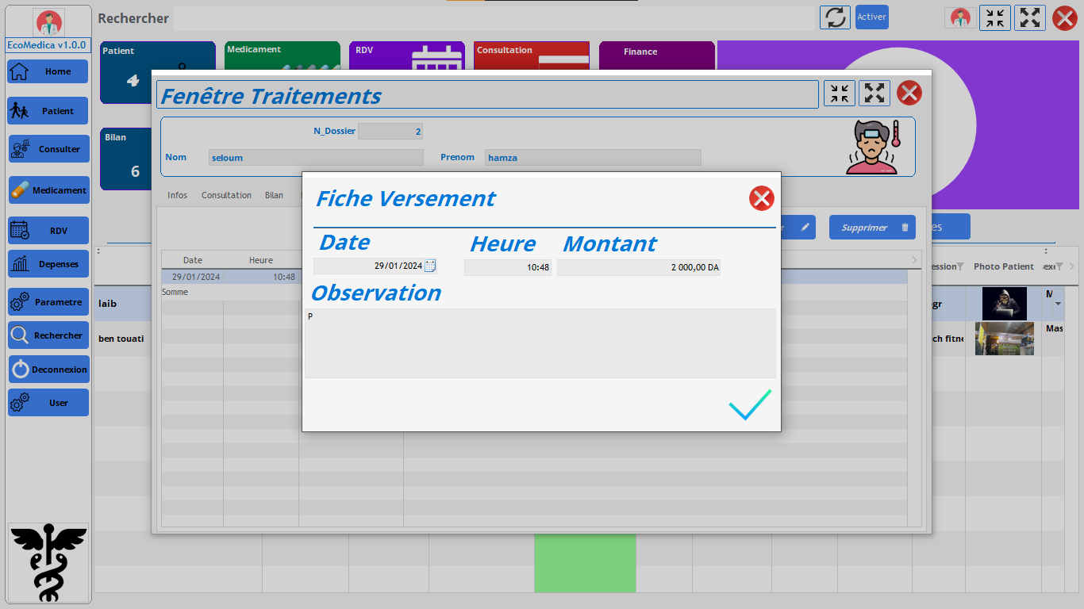Click the refresh arrows icon beside search

(834, 17)
